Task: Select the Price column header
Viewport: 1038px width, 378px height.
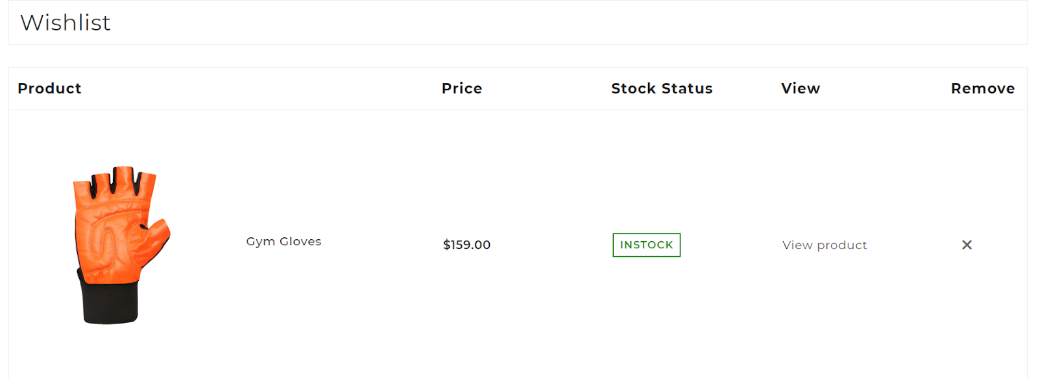Action: click(462, 88)
